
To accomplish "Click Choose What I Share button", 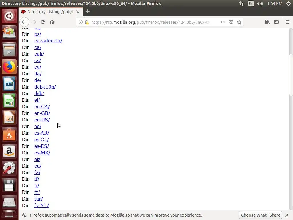I will (261, 215).
